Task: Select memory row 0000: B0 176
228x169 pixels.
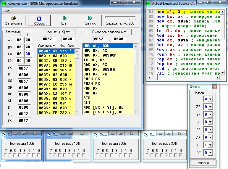Action: [x=56, y=51]
